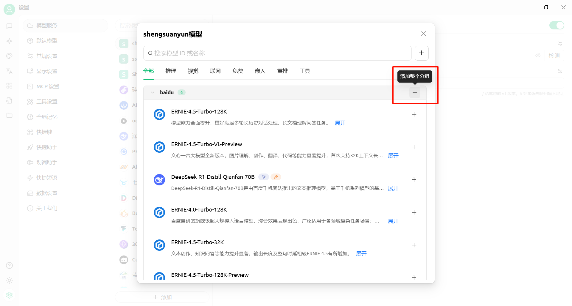This screenshot has height=306, width=572.
Task: Expand description of ERNIE-4.0-Turbo-128K
Action: pos(393,221)
